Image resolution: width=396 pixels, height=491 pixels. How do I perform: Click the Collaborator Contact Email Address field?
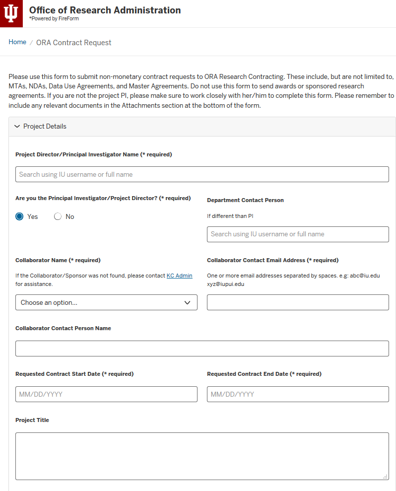[x=298, y=302]
